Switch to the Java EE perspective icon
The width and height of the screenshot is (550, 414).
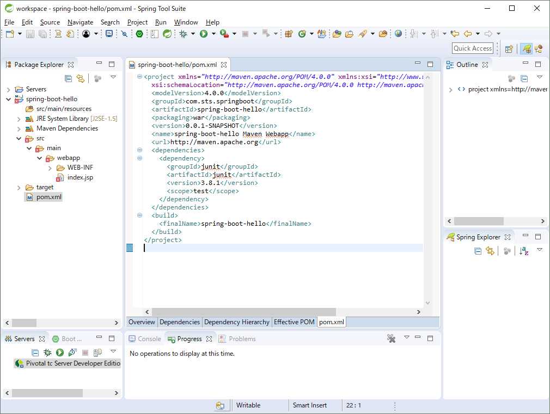point(539,49)
